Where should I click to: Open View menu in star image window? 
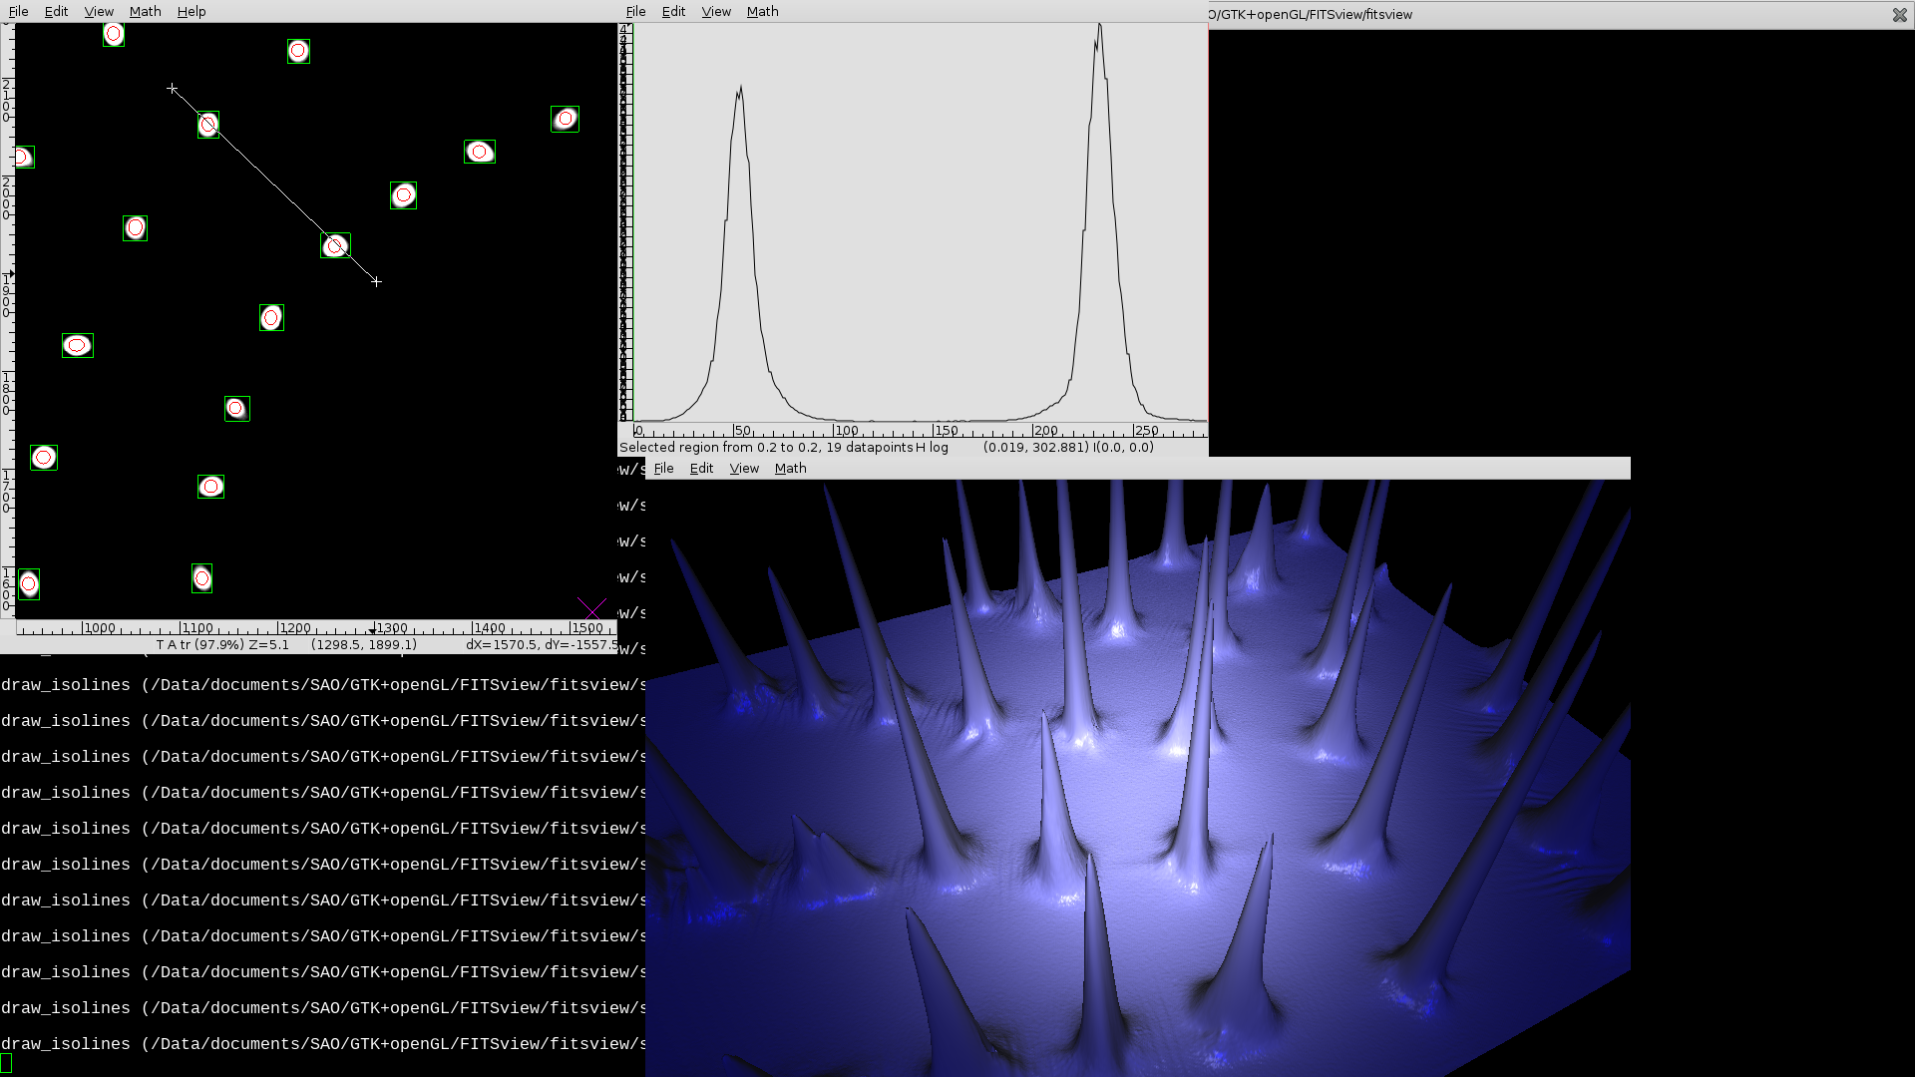pyautogui.click(x=99, y=12)
